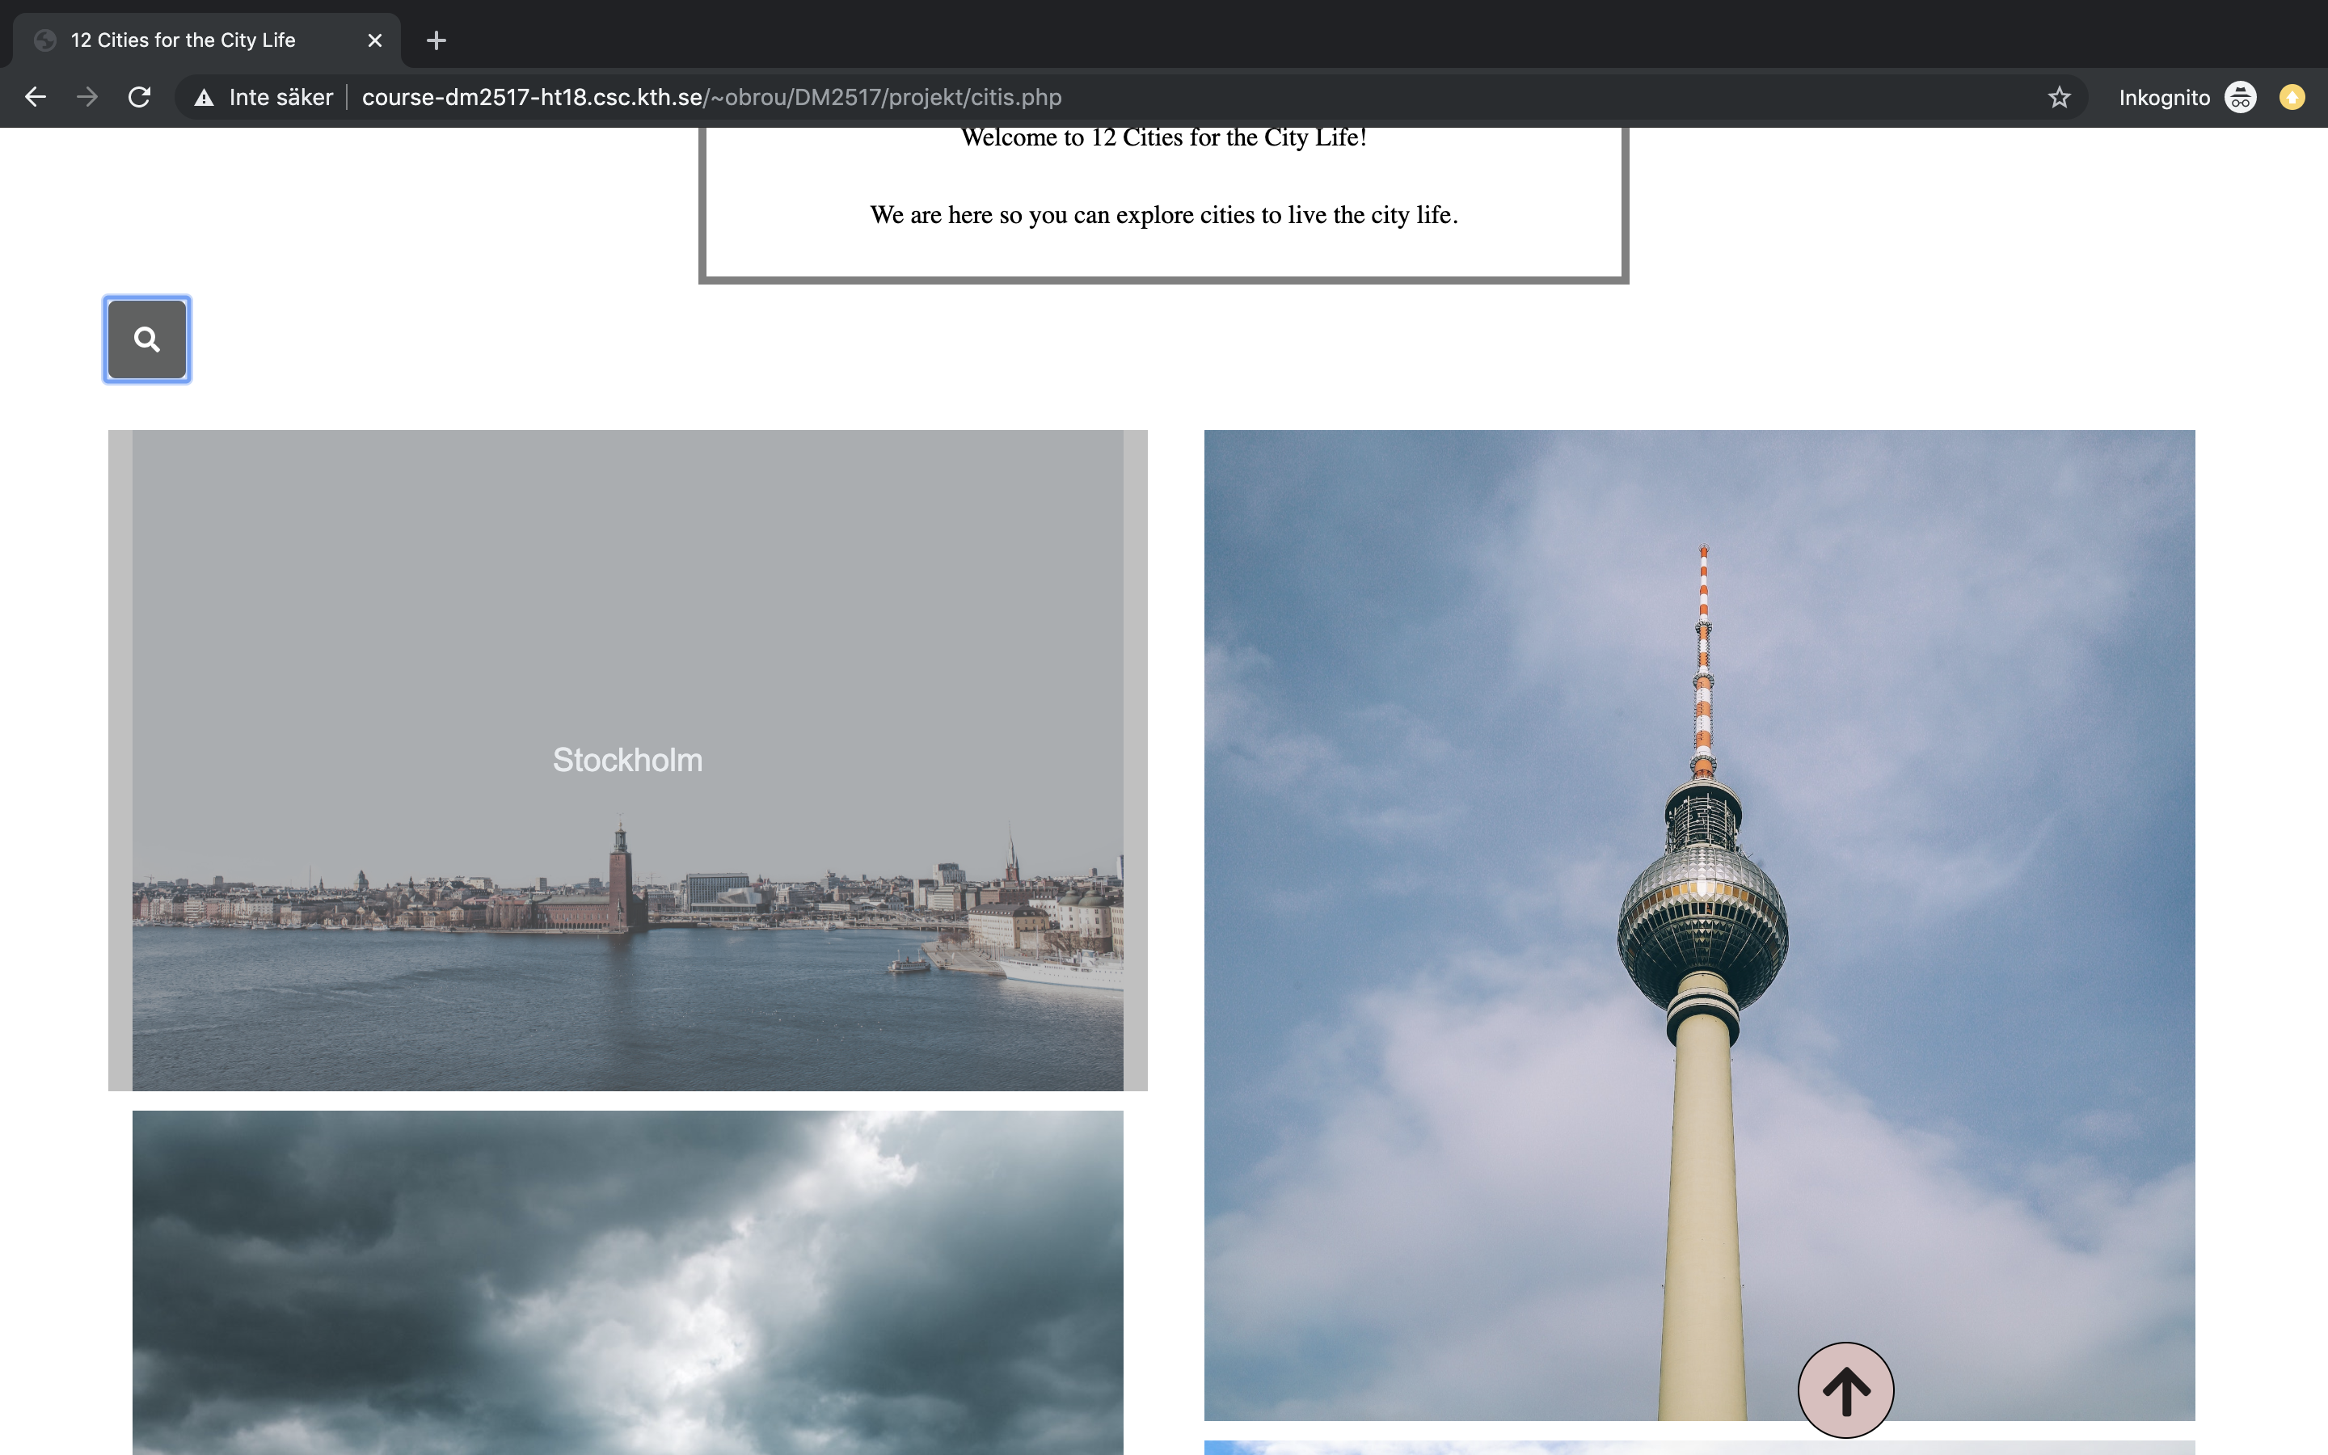Go back using browser back arrow
This screenshot has width=2328, height=1455.
tap(36, 97)
